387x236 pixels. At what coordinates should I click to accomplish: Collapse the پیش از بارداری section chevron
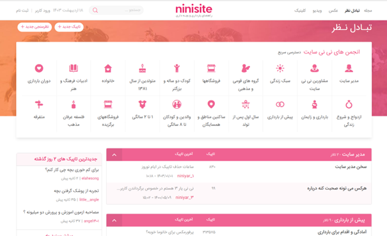114,220
